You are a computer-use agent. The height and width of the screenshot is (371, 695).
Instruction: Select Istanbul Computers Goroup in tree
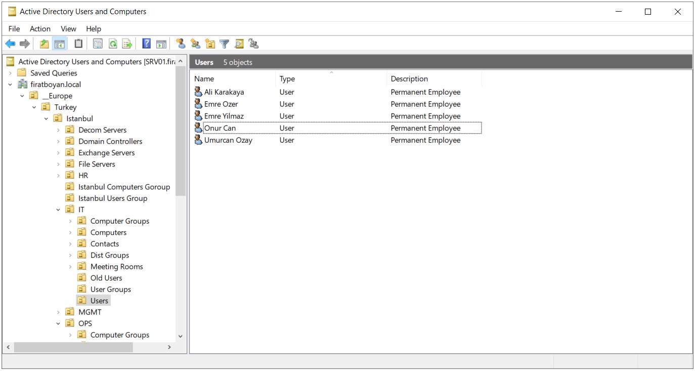pos(124,187)
